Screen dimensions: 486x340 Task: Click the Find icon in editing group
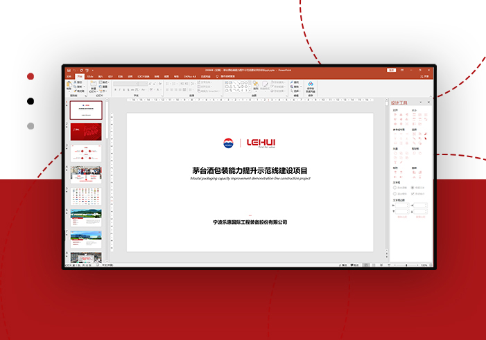point(294,82)
